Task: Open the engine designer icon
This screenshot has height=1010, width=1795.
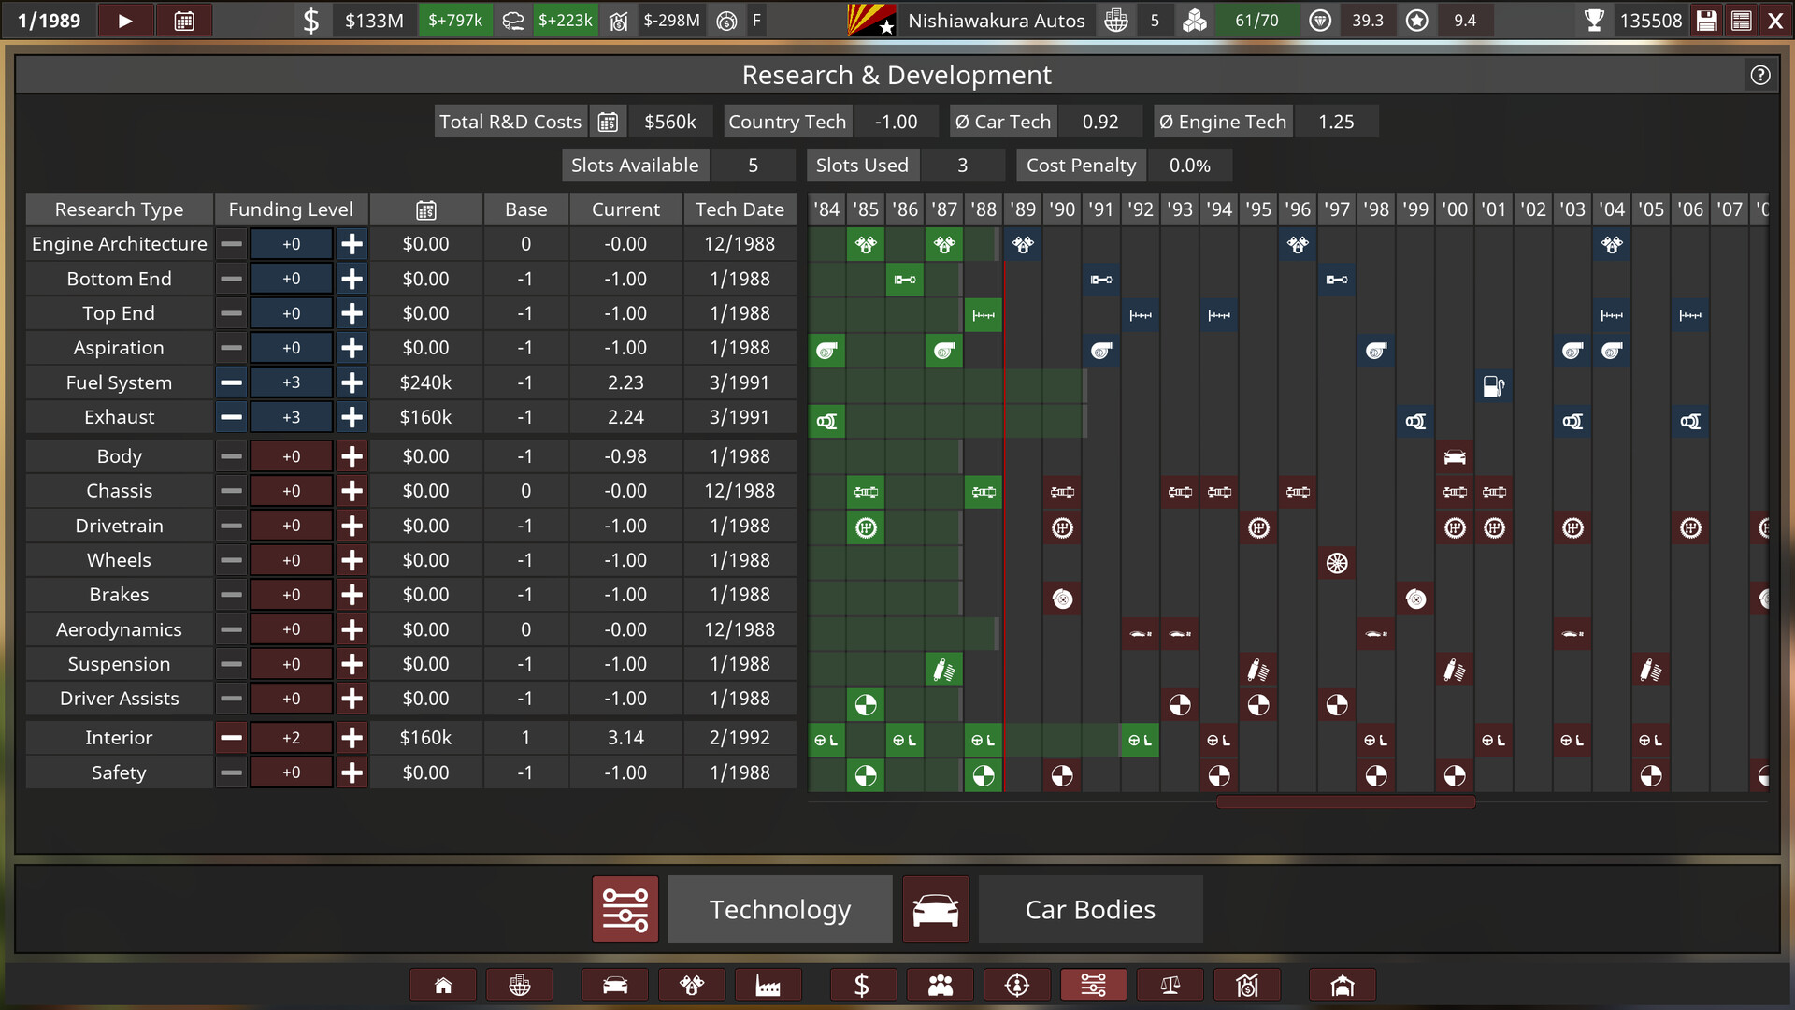Action: (x=692, y=984)
